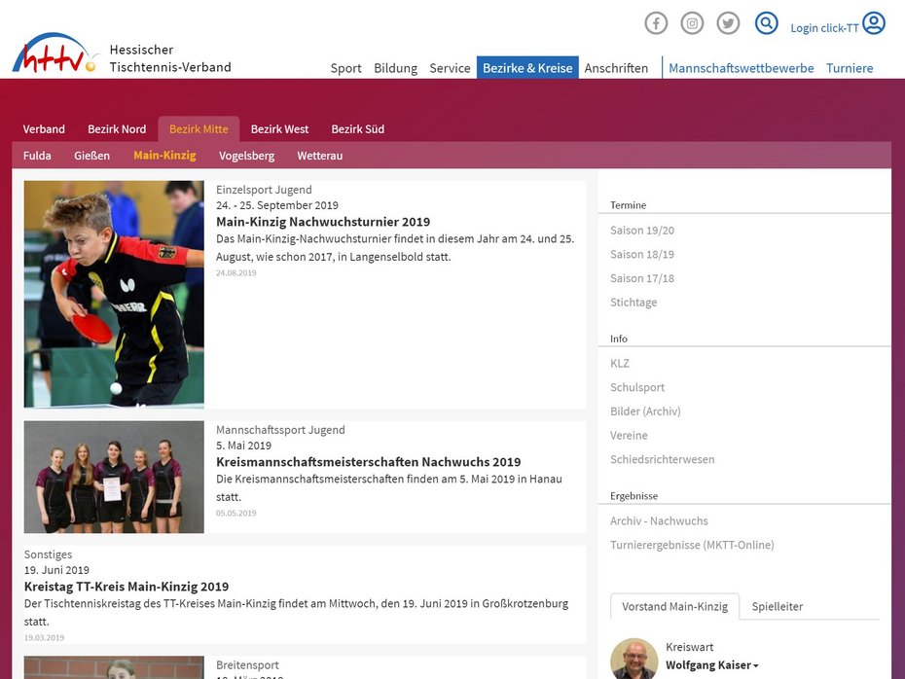The image size is (905, 679).
Task: Go to the httv logo home
Action: [x=54, y=54]
